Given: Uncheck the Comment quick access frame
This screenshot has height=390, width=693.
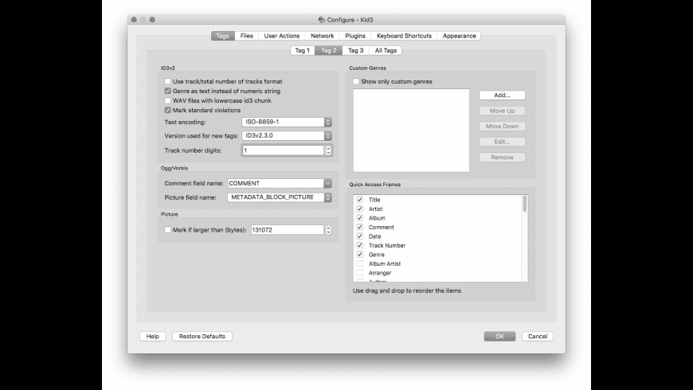Looking at the screenshot, I should (360, 227).
